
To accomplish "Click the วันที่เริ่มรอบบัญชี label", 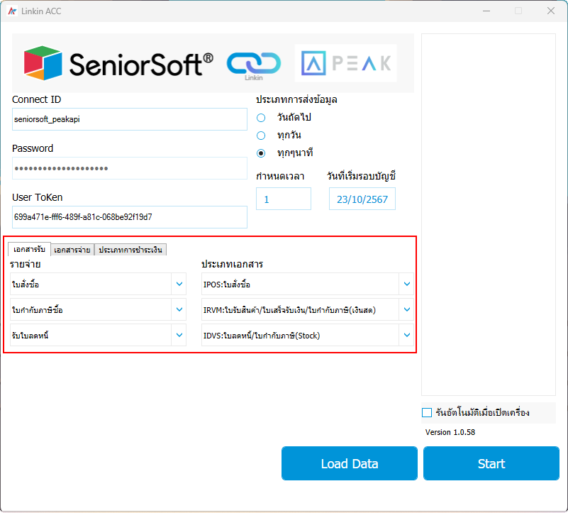I will 361,176.
